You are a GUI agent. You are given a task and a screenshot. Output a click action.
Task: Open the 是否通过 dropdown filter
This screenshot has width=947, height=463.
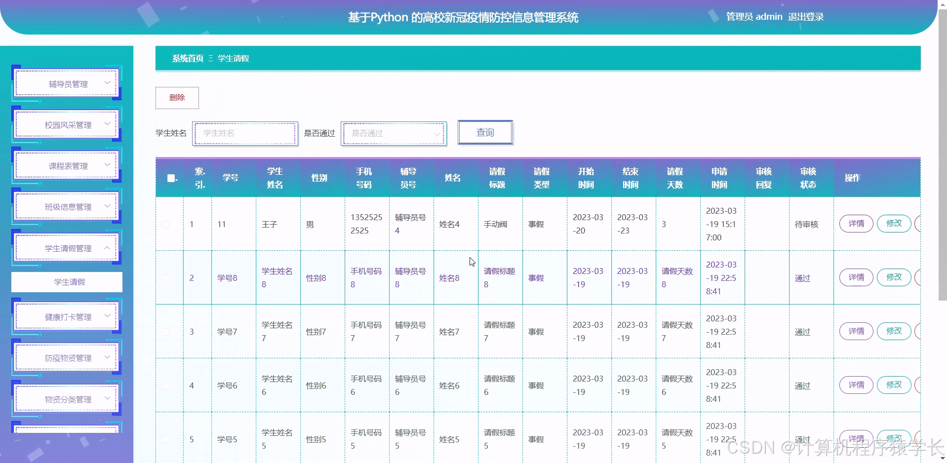(394, 133)
